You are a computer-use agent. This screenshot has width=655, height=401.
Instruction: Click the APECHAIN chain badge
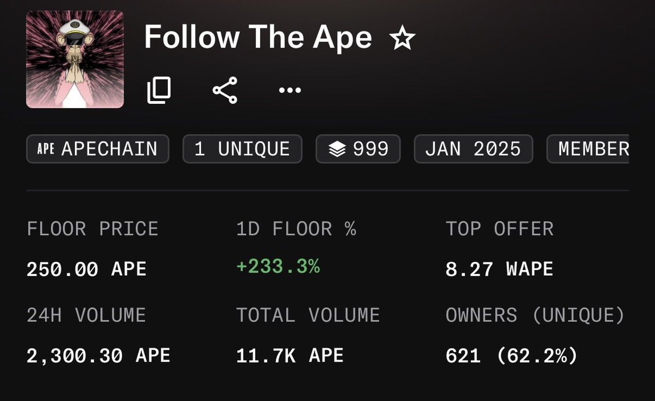click(x=98, y=149)
